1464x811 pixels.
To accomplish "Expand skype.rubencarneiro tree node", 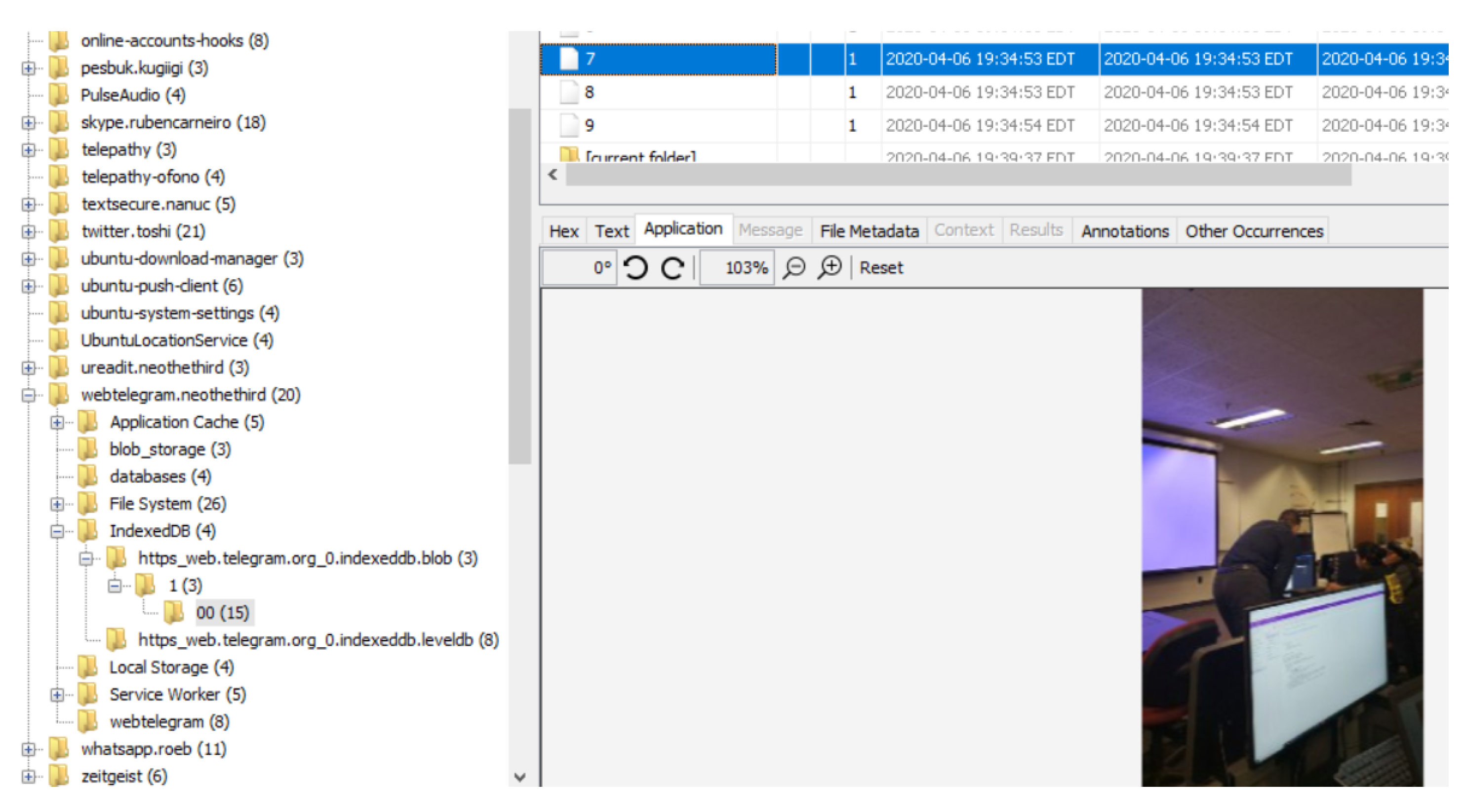I will pyautogui.click(x=29, y=123).
